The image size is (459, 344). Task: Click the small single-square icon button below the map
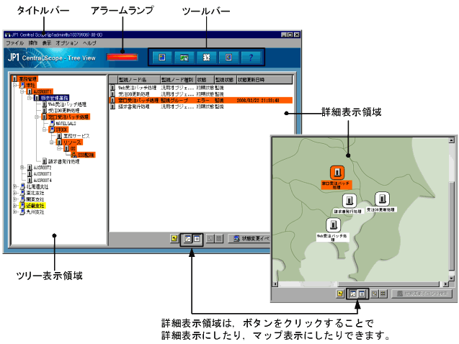pos(374,294)
